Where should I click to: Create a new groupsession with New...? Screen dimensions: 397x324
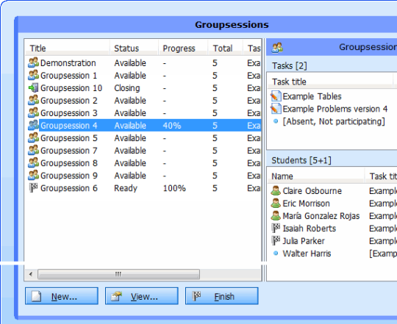point(62,296)
